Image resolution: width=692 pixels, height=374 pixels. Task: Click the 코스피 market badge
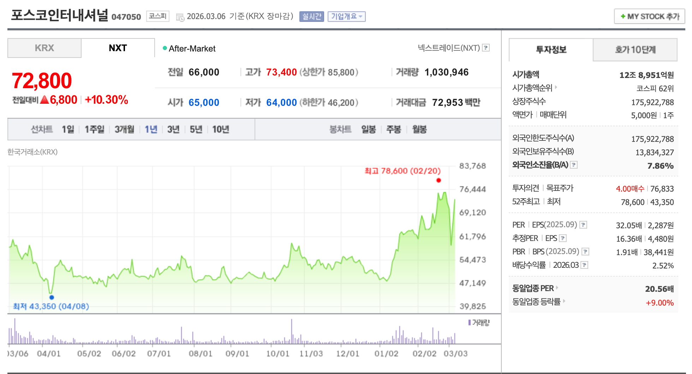coord(157,16)
